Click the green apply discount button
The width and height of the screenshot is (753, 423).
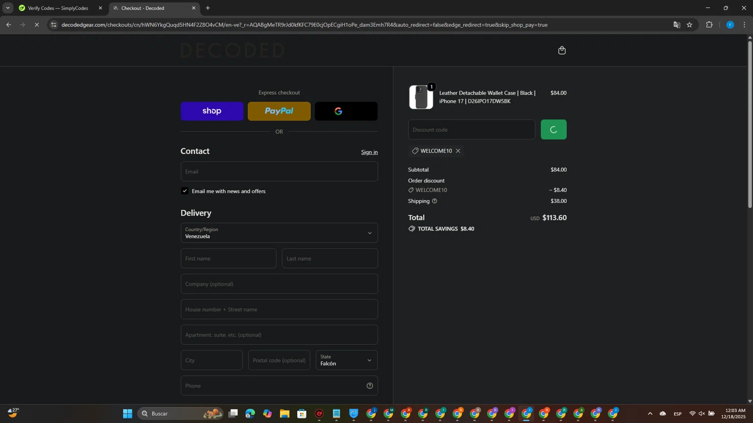(554, 130)
